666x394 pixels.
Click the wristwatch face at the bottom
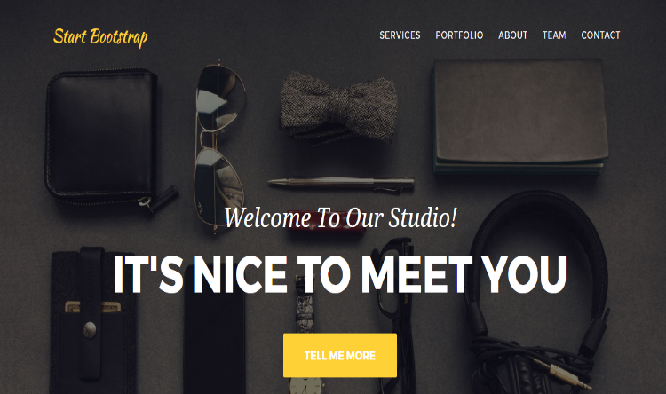[x=305, y=386]
